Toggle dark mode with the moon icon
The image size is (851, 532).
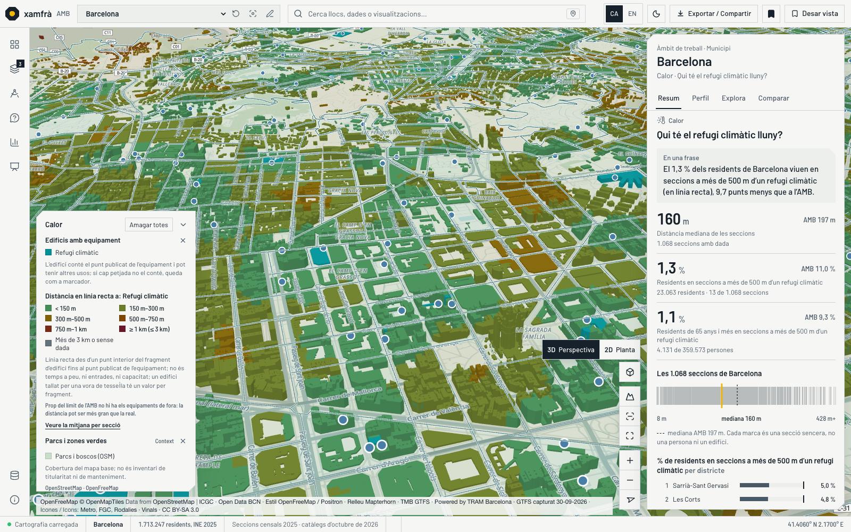pos(656,14)
